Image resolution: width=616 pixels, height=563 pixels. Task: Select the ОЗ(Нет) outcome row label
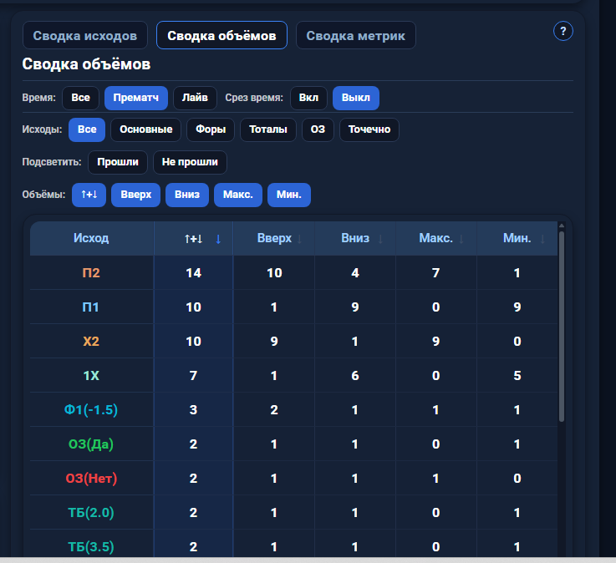pos(91,478)
